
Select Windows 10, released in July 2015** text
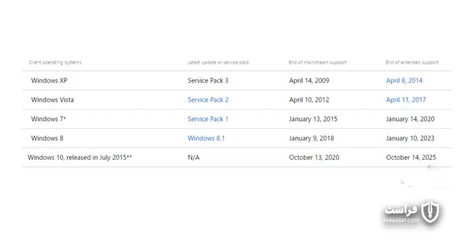[x=79, y=157]
